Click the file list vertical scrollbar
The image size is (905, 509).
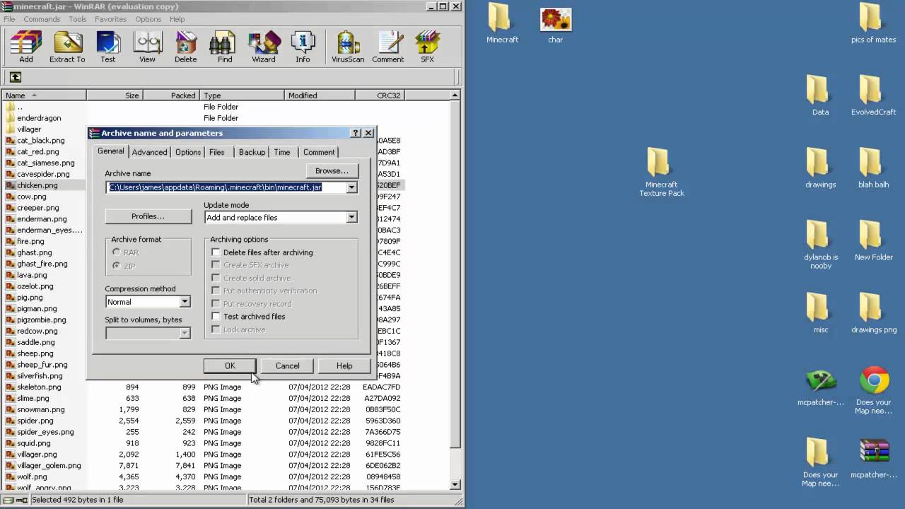point(455,291)
